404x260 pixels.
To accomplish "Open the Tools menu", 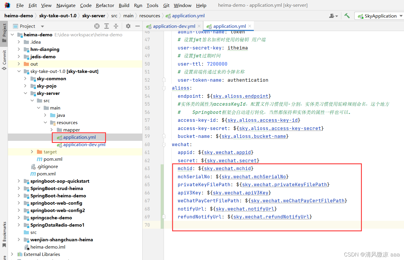I will click(x=152, y=5).
